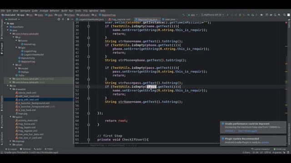Click the RegisterFrag class icon in breadcrumb bar

point(100,15)
